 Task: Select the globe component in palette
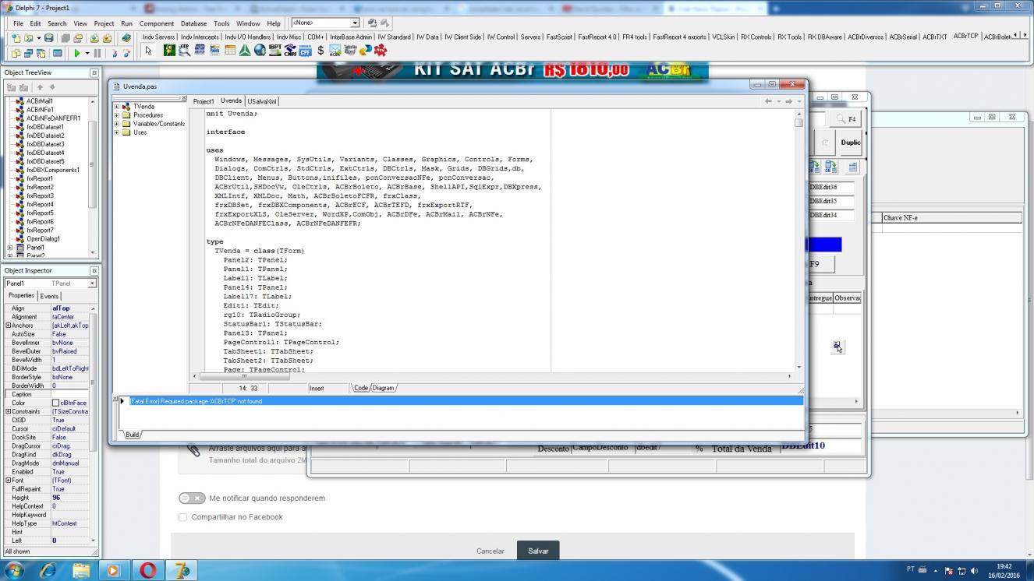(x=260, y=51)
